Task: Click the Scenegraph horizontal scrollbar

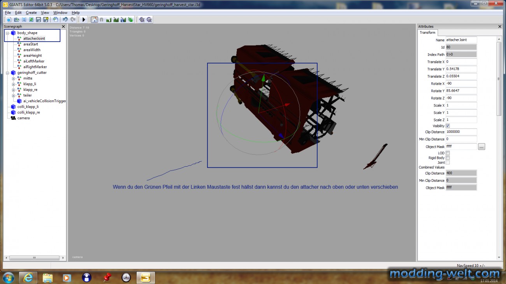Action: (x=34, y=258)
